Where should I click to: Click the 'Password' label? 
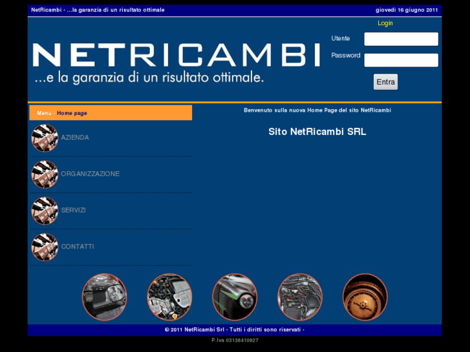[x=346, y=56]
